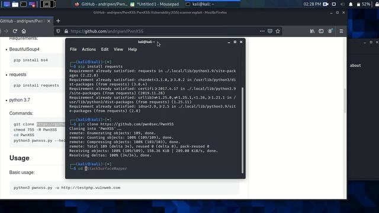
Task: Click 'chmod 755 -R PwnXSS' line
Action: (36, 130)
